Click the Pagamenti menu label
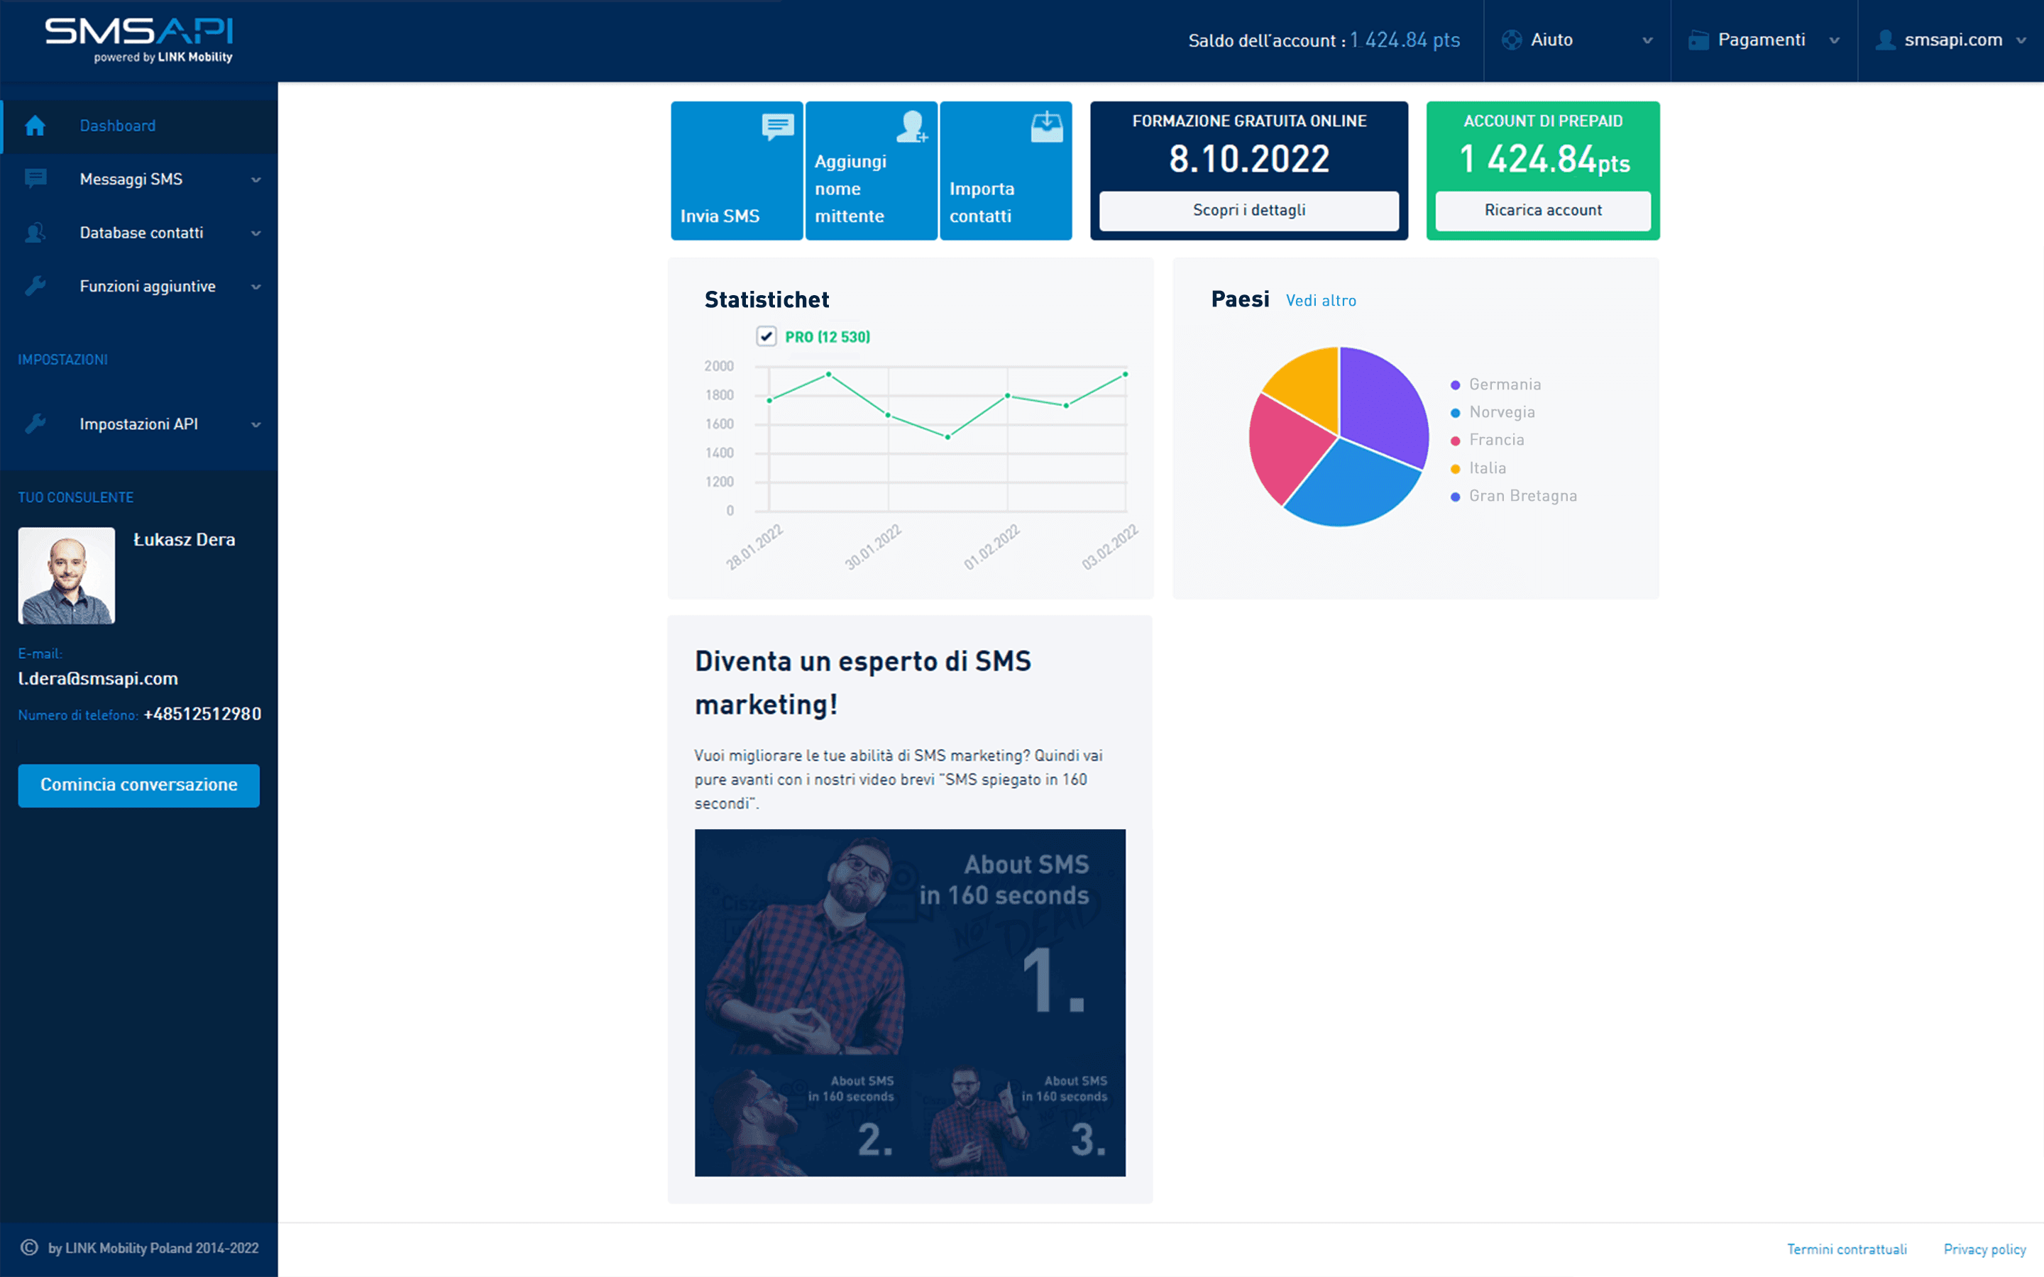Screen dimensions: 2044x1277 click(1761, 40)
